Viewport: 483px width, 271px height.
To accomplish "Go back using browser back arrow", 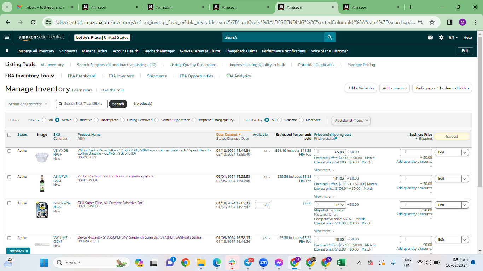I will [8, 22].
